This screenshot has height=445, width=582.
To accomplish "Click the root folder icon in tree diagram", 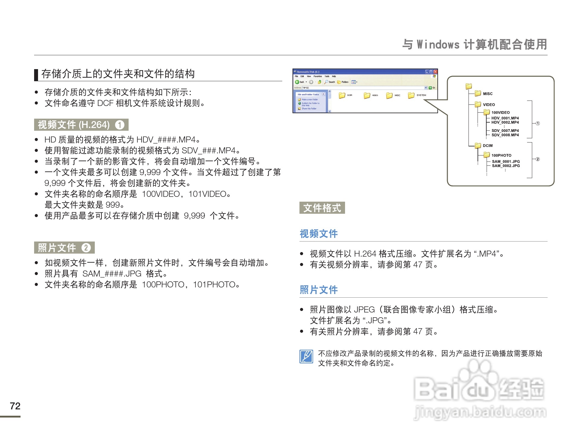I will pyautogui.click(x=468, y=86).
